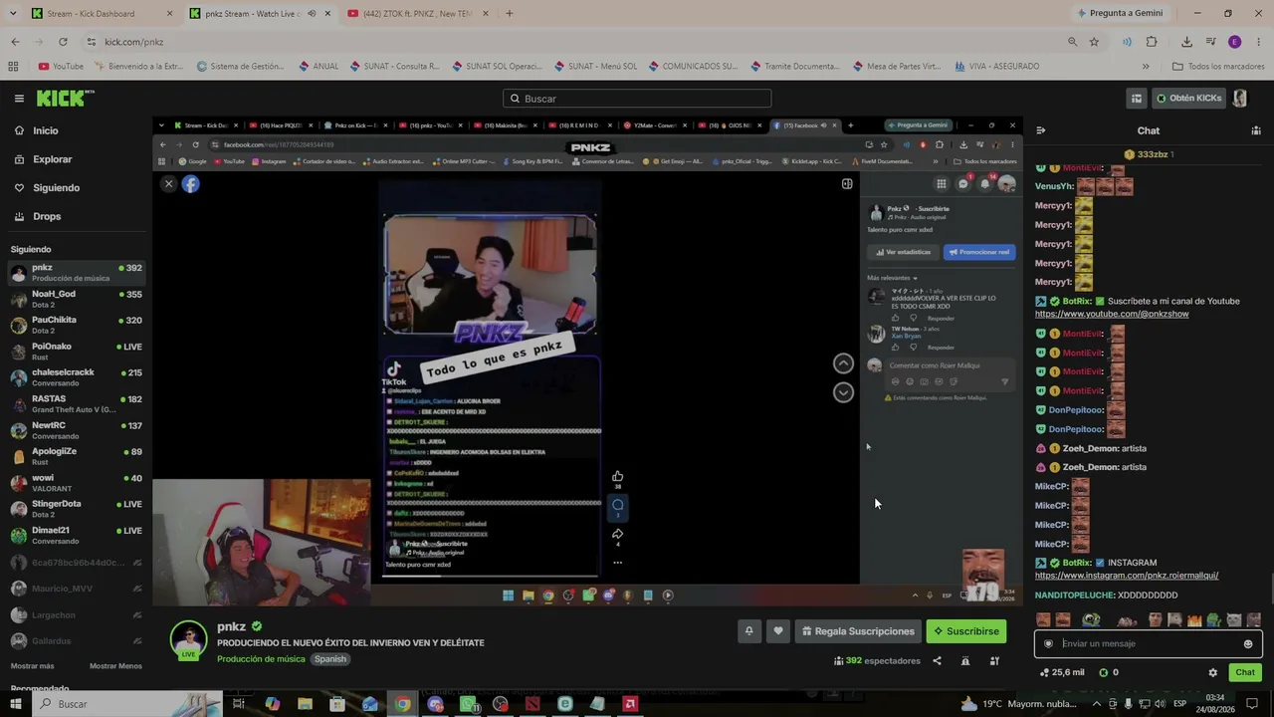
Task: Expand hidden bookmarks chevron
Action: [1146, 67]
